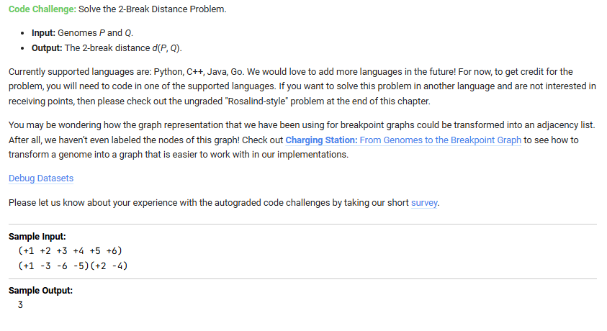Click the green Code Challenge heading

[42, 8]
